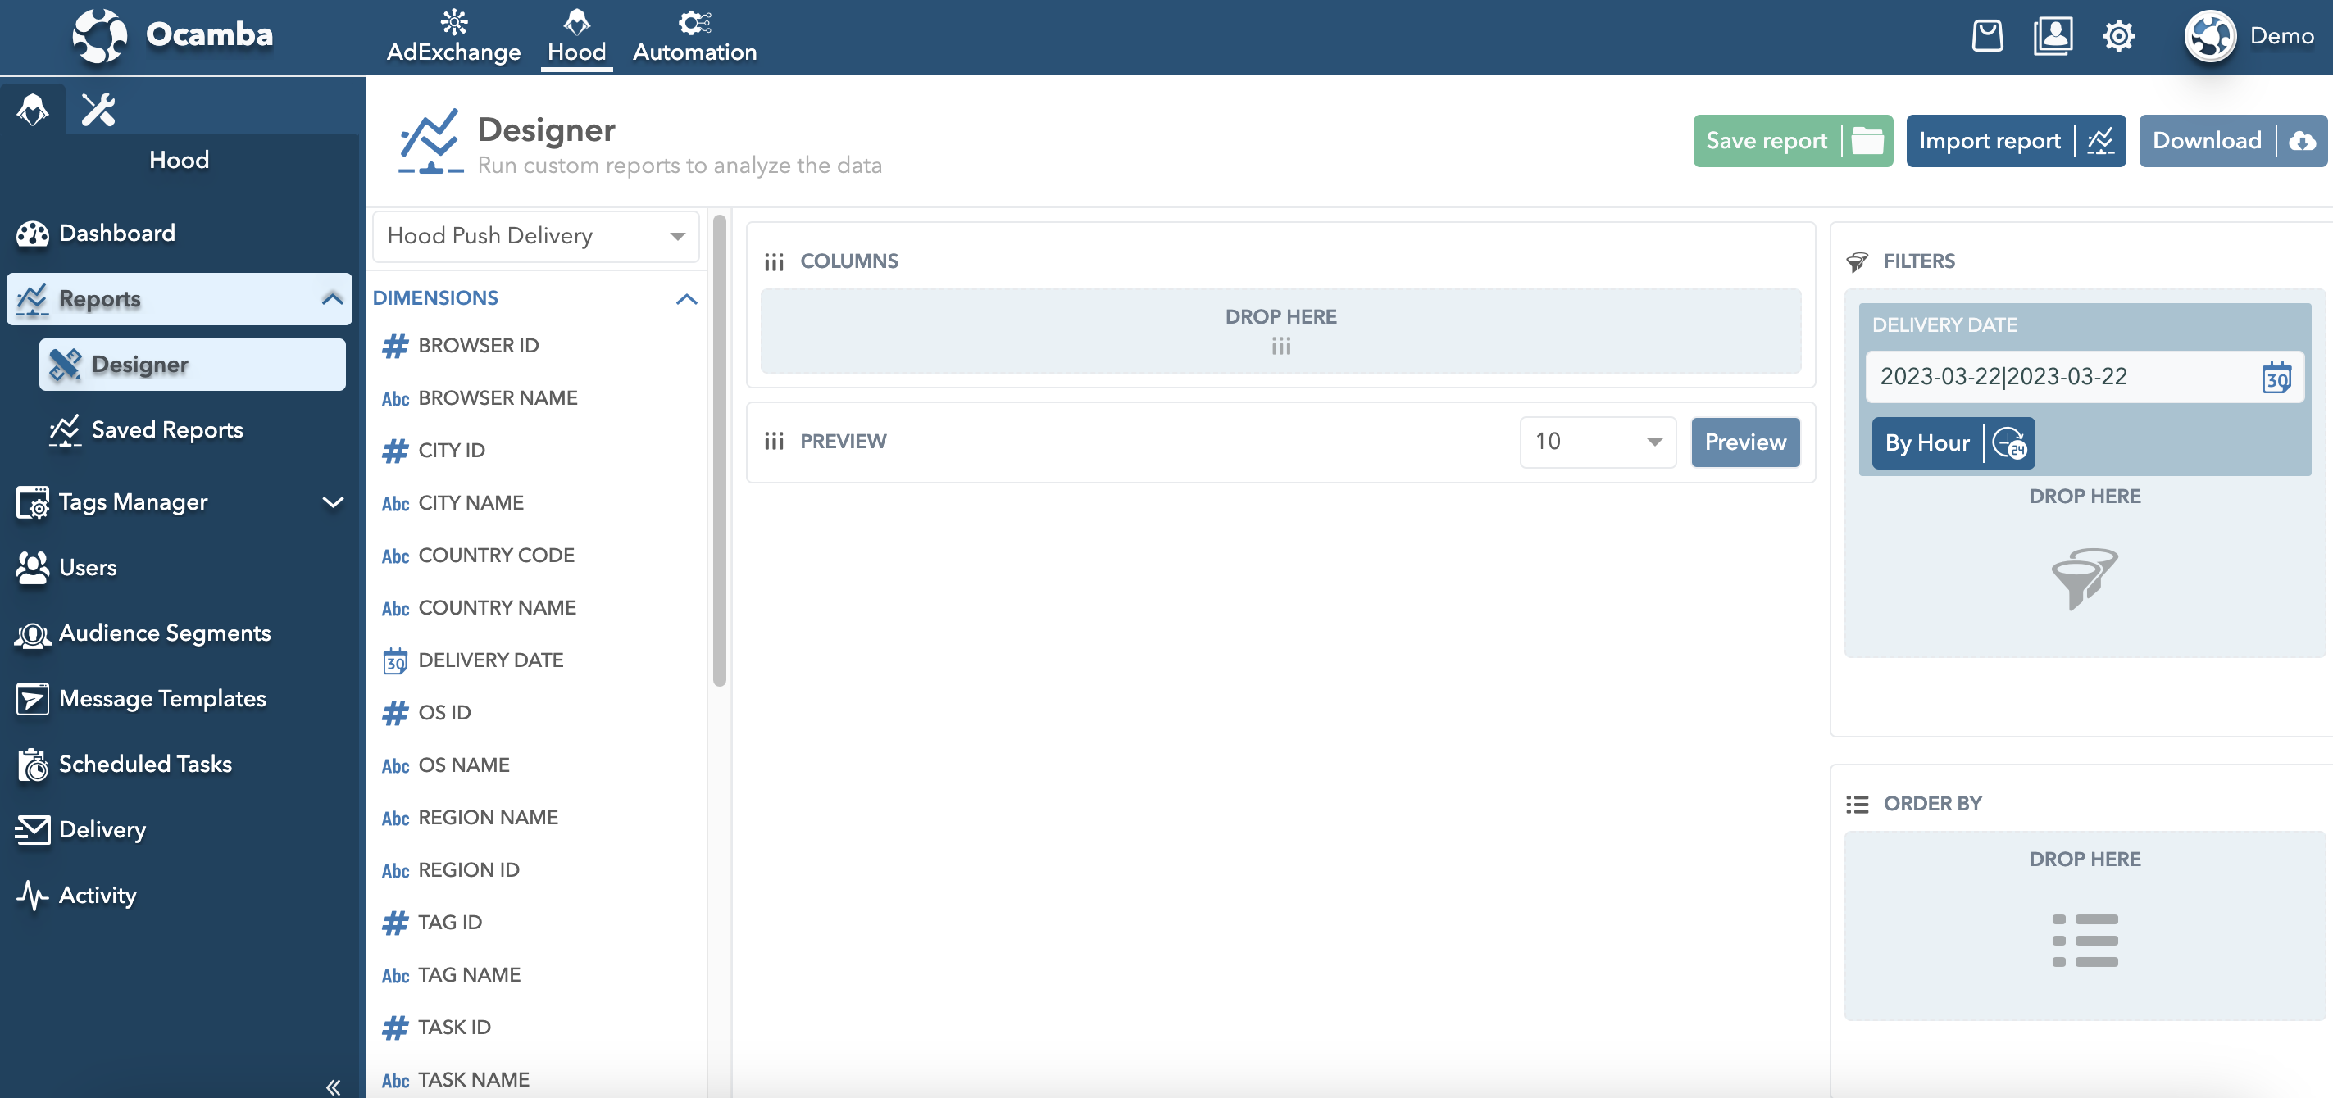2333x1098 pixels.
Task: Click the Designer report icon in sidebar
Action: click(x=66, y=363)
